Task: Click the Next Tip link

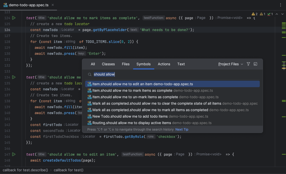Action: click(x=182, y=129)
